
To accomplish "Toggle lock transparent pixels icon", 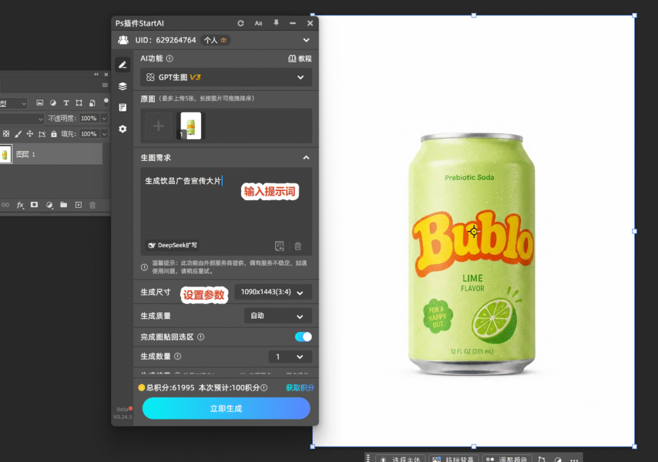I will pos(6,134).
